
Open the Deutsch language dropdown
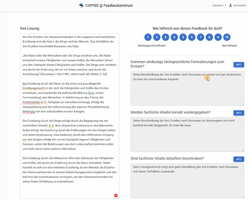pos(219,5)
